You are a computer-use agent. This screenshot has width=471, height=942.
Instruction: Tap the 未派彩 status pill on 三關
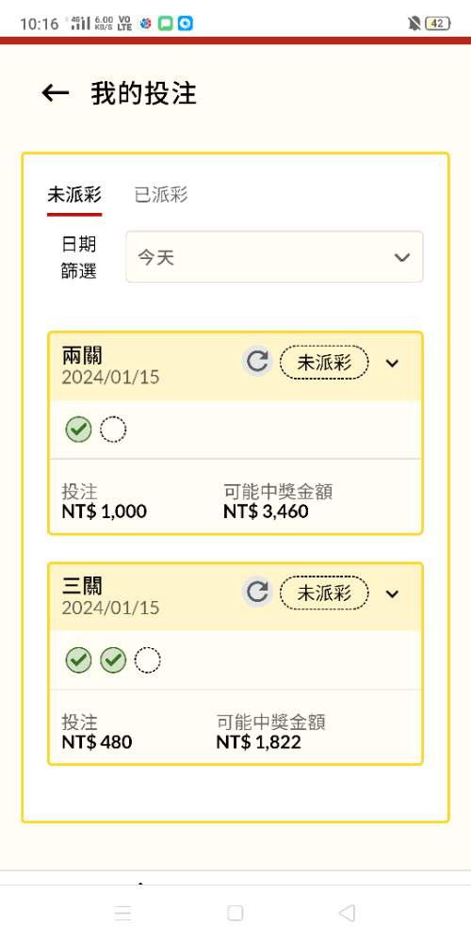pyautogui.click(x=324, y=593)
